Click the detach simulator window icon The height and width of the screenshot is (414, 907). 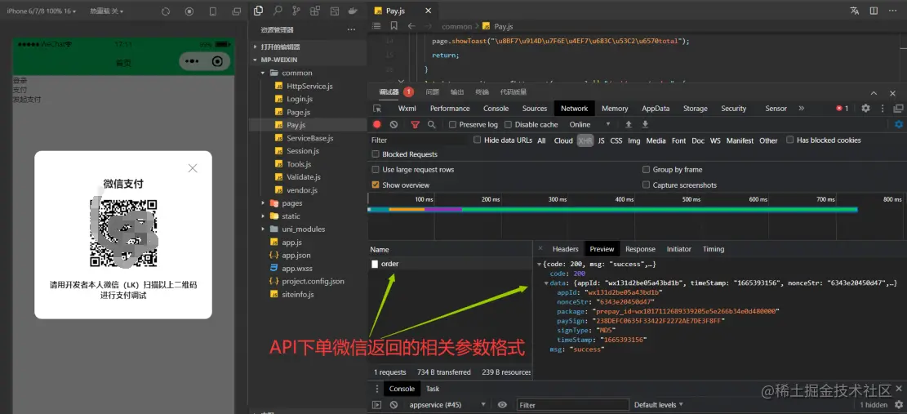point(236,11)
